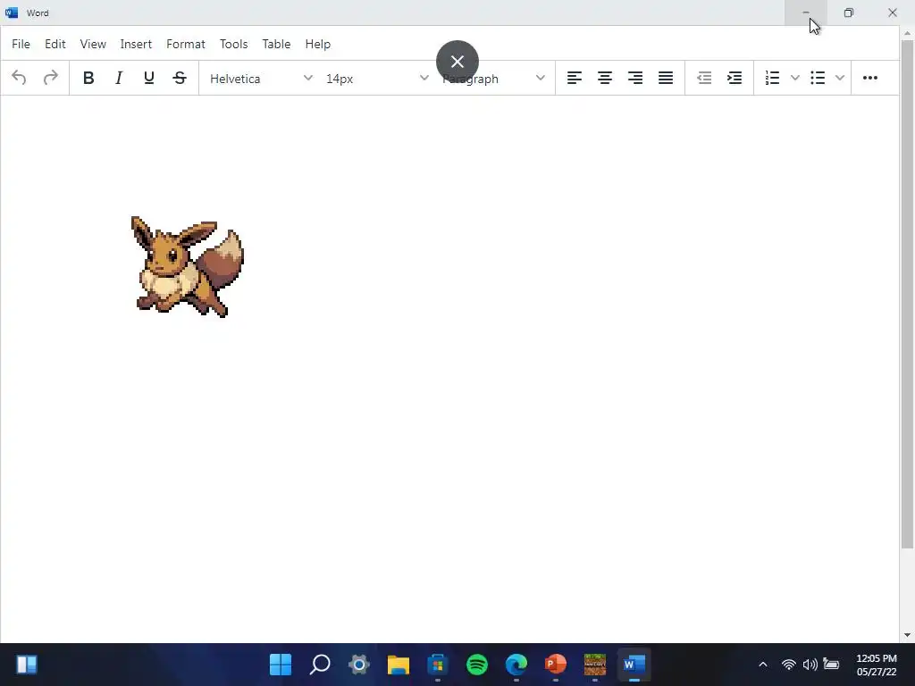Viewport: 915px width, 686px height.
Task: Redo the last action
Action: [x=51, y=78]
